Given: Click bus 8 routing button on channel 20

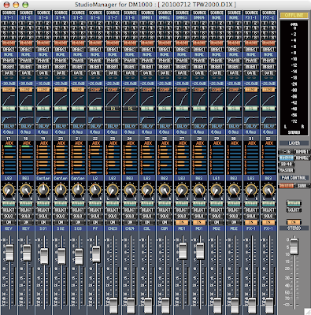Looking at the screenshot, I should click(x=65, y=38).
